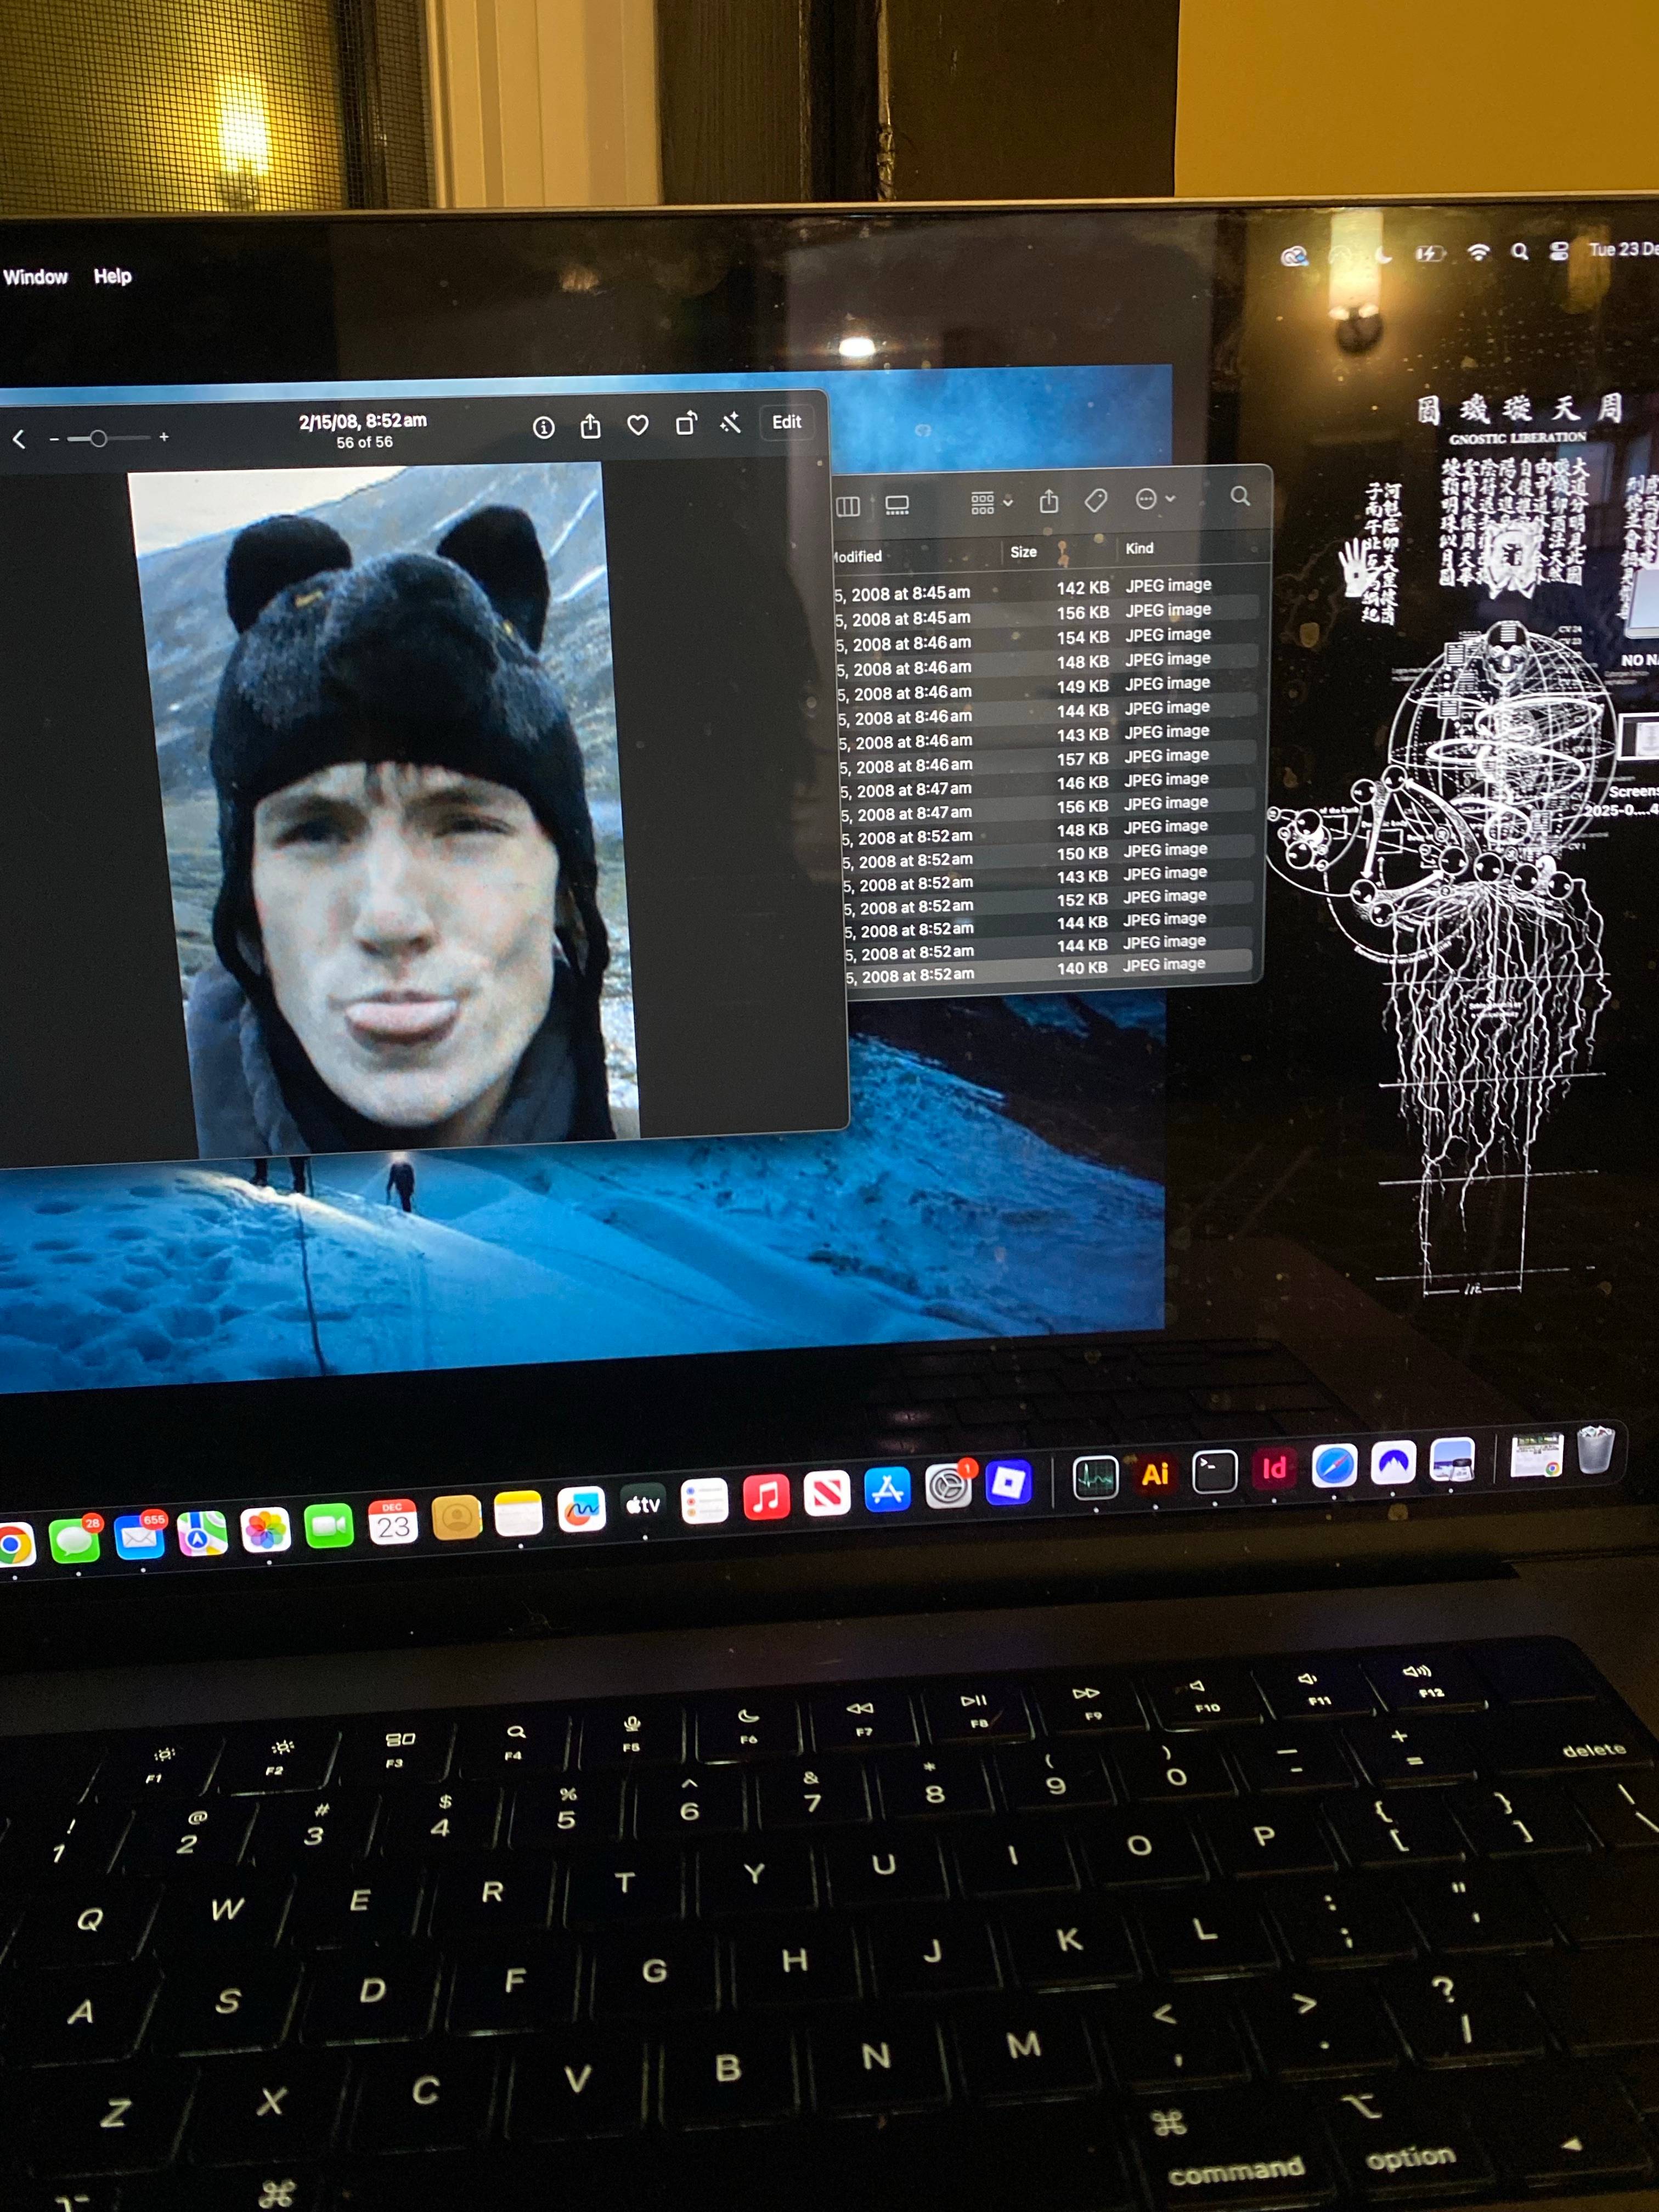This screenshot has width=1659, height=2212.
Task: Switch Finder to gallery view
Action: pyautogui.click(x=897, y=505)
